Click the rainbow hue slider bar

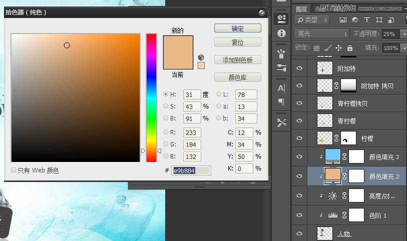coord(151,97)
